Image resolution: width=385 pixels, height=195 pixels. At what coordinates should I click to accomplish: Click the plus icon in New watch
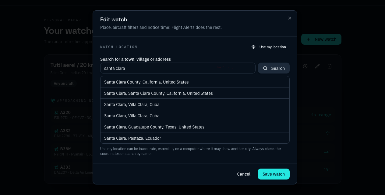309,39
